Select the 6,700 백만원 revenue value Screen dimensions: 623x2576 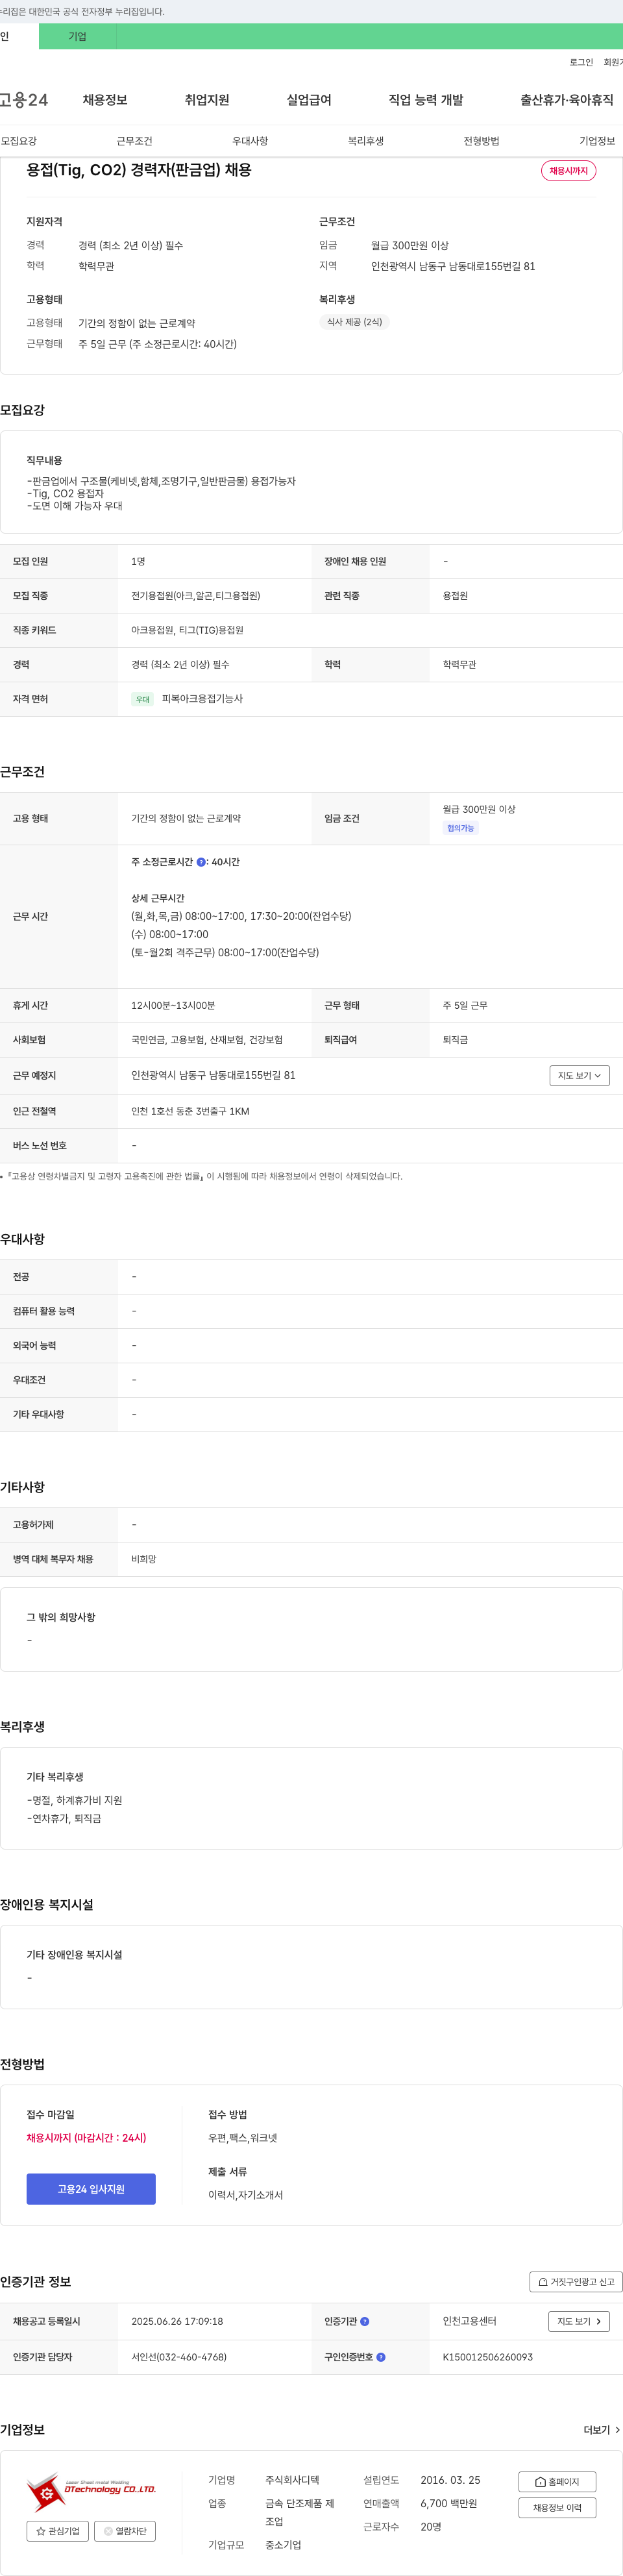pos(449,2503)
